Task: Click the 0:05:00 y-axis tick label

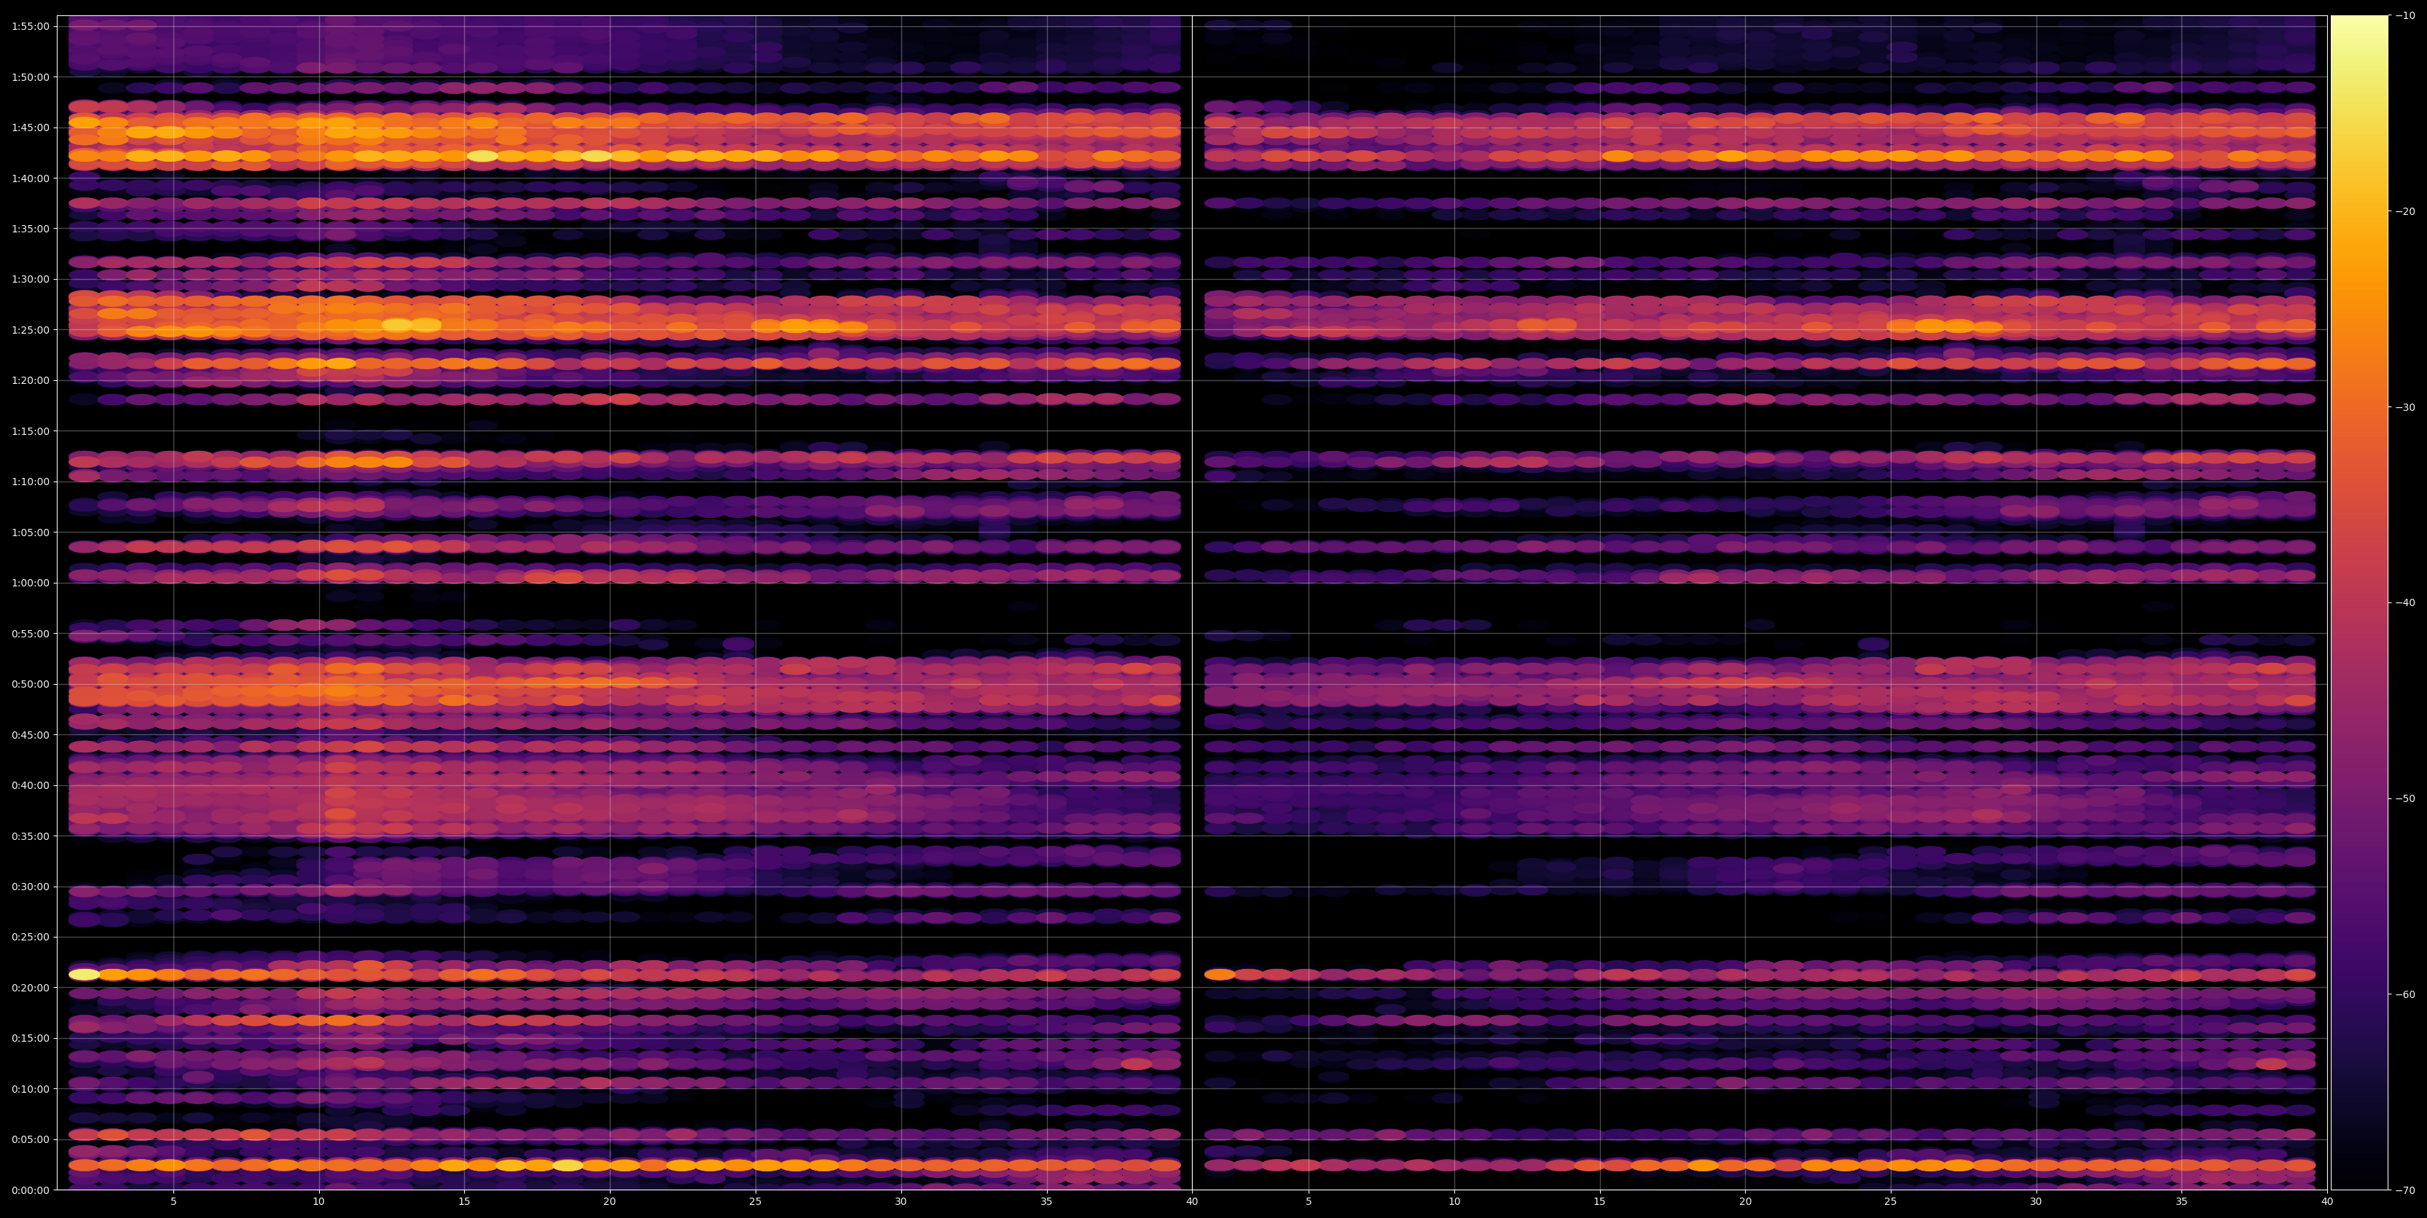Action: click(30, 1139)
